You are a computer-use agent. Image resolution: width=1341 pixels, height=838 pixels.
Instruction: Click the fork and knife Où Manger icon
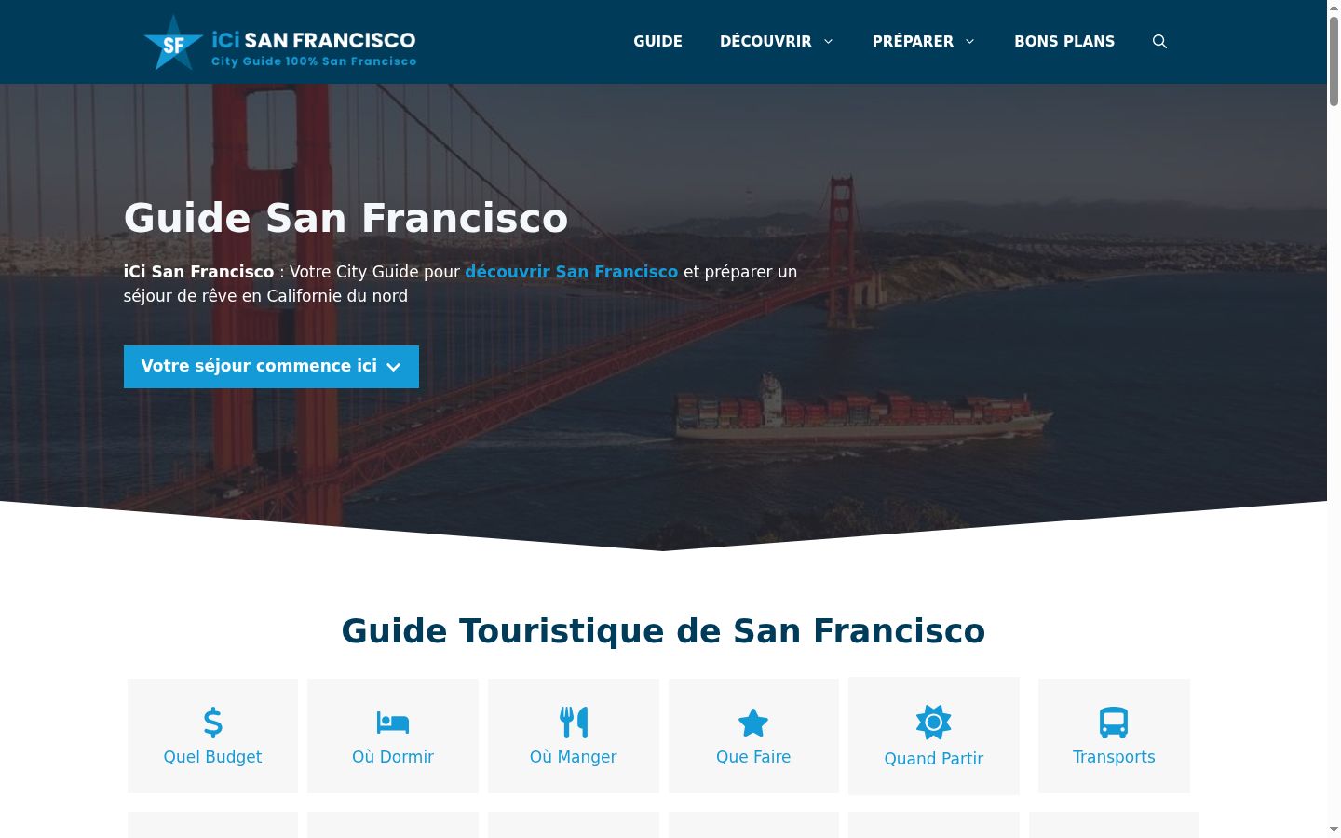pos(574,723)
